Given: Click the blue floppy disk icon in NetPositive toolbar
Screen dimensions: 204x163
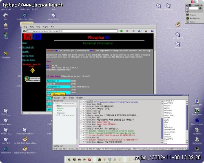Looking at the screenshot, I should coord(152,31).
